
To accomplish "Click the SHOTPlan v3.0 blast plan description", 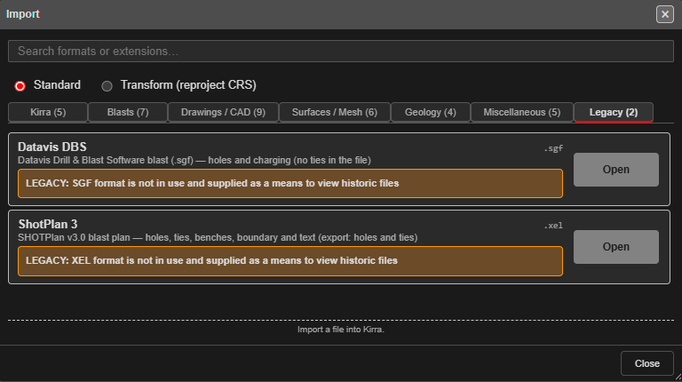I will [218, 237].
